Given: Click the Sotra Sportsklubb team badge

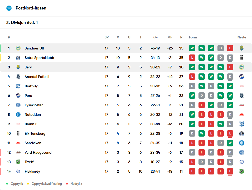Looking at the screenshot, I should (x=18, y=58).
